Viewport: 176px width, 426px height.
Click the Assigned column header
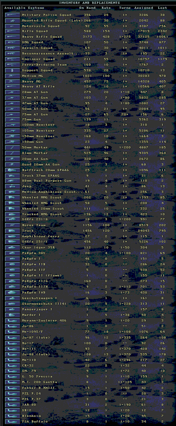tap(144, 8)
